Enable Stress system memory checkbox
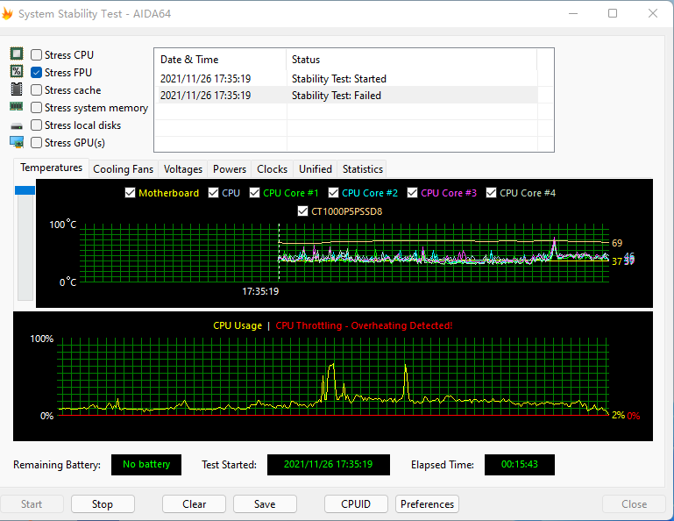 pos(37,108)
